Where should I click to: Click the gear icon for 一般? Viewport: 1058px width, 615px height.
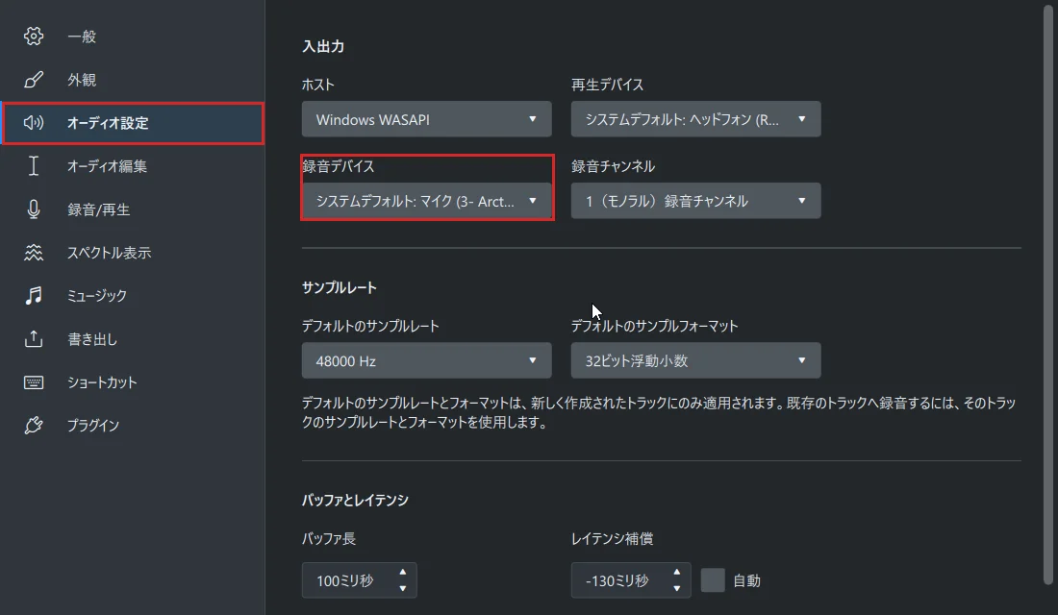(x=33, y=36)
